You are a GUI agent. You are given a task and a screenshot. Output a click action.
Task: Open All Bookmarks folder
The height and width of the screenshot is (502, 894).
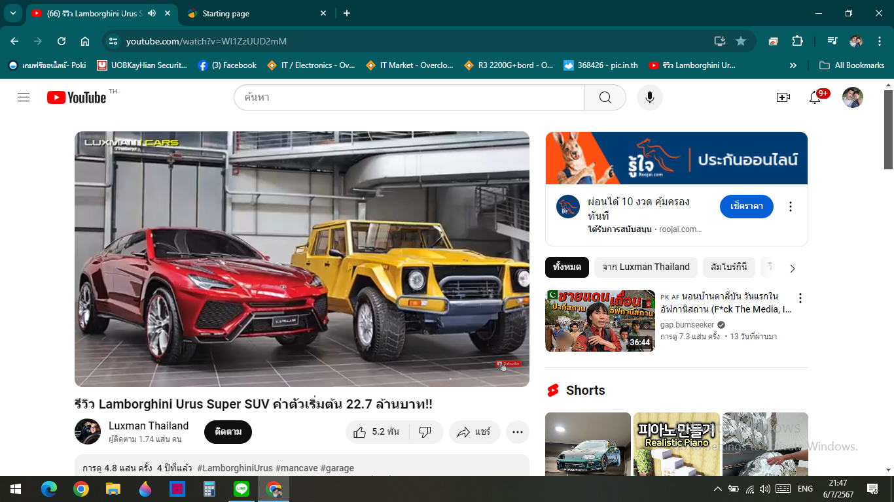pos(851,65)
